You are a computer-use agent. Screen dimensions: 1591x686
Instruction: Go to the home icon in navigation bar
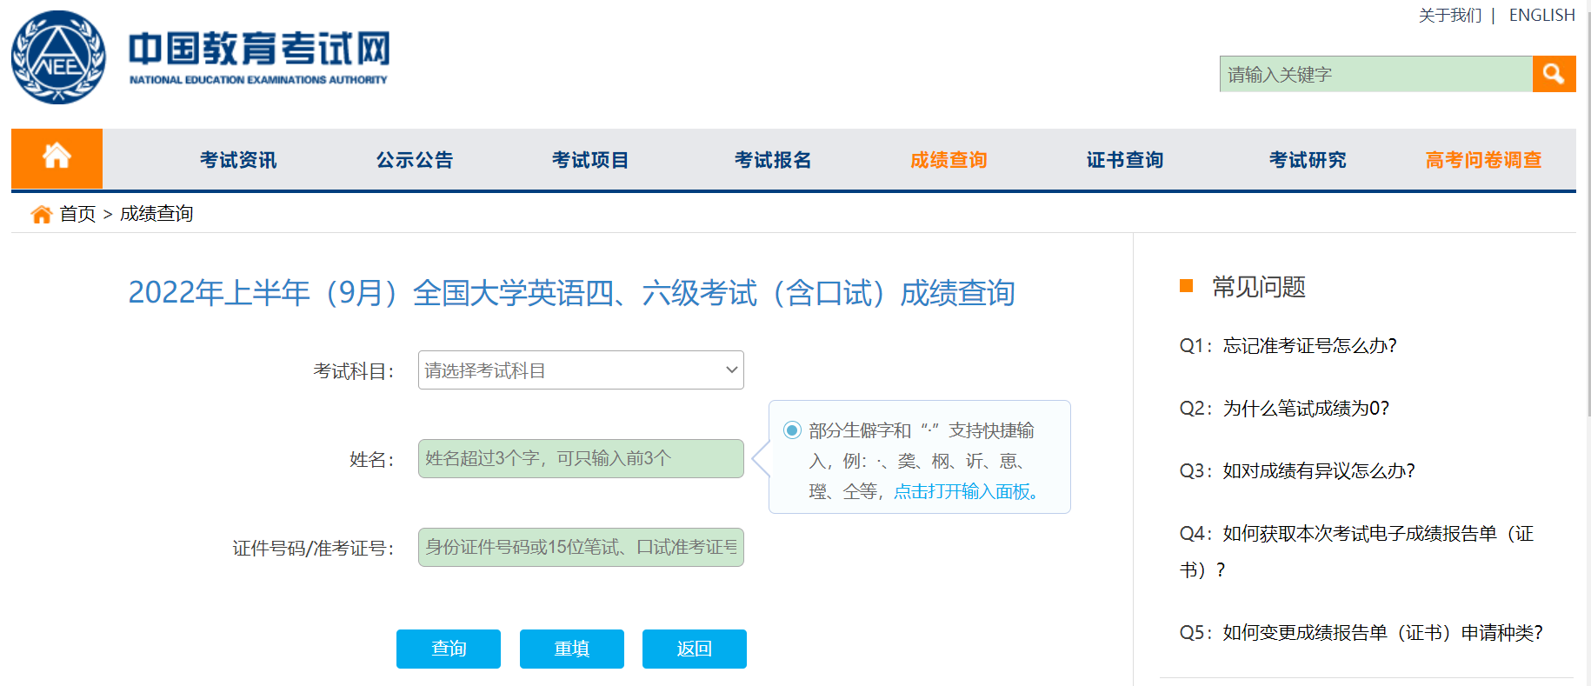pos(57,158)
